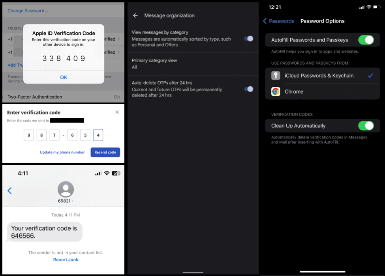Tap the home indicator bar under Password Options

point(322,272)
